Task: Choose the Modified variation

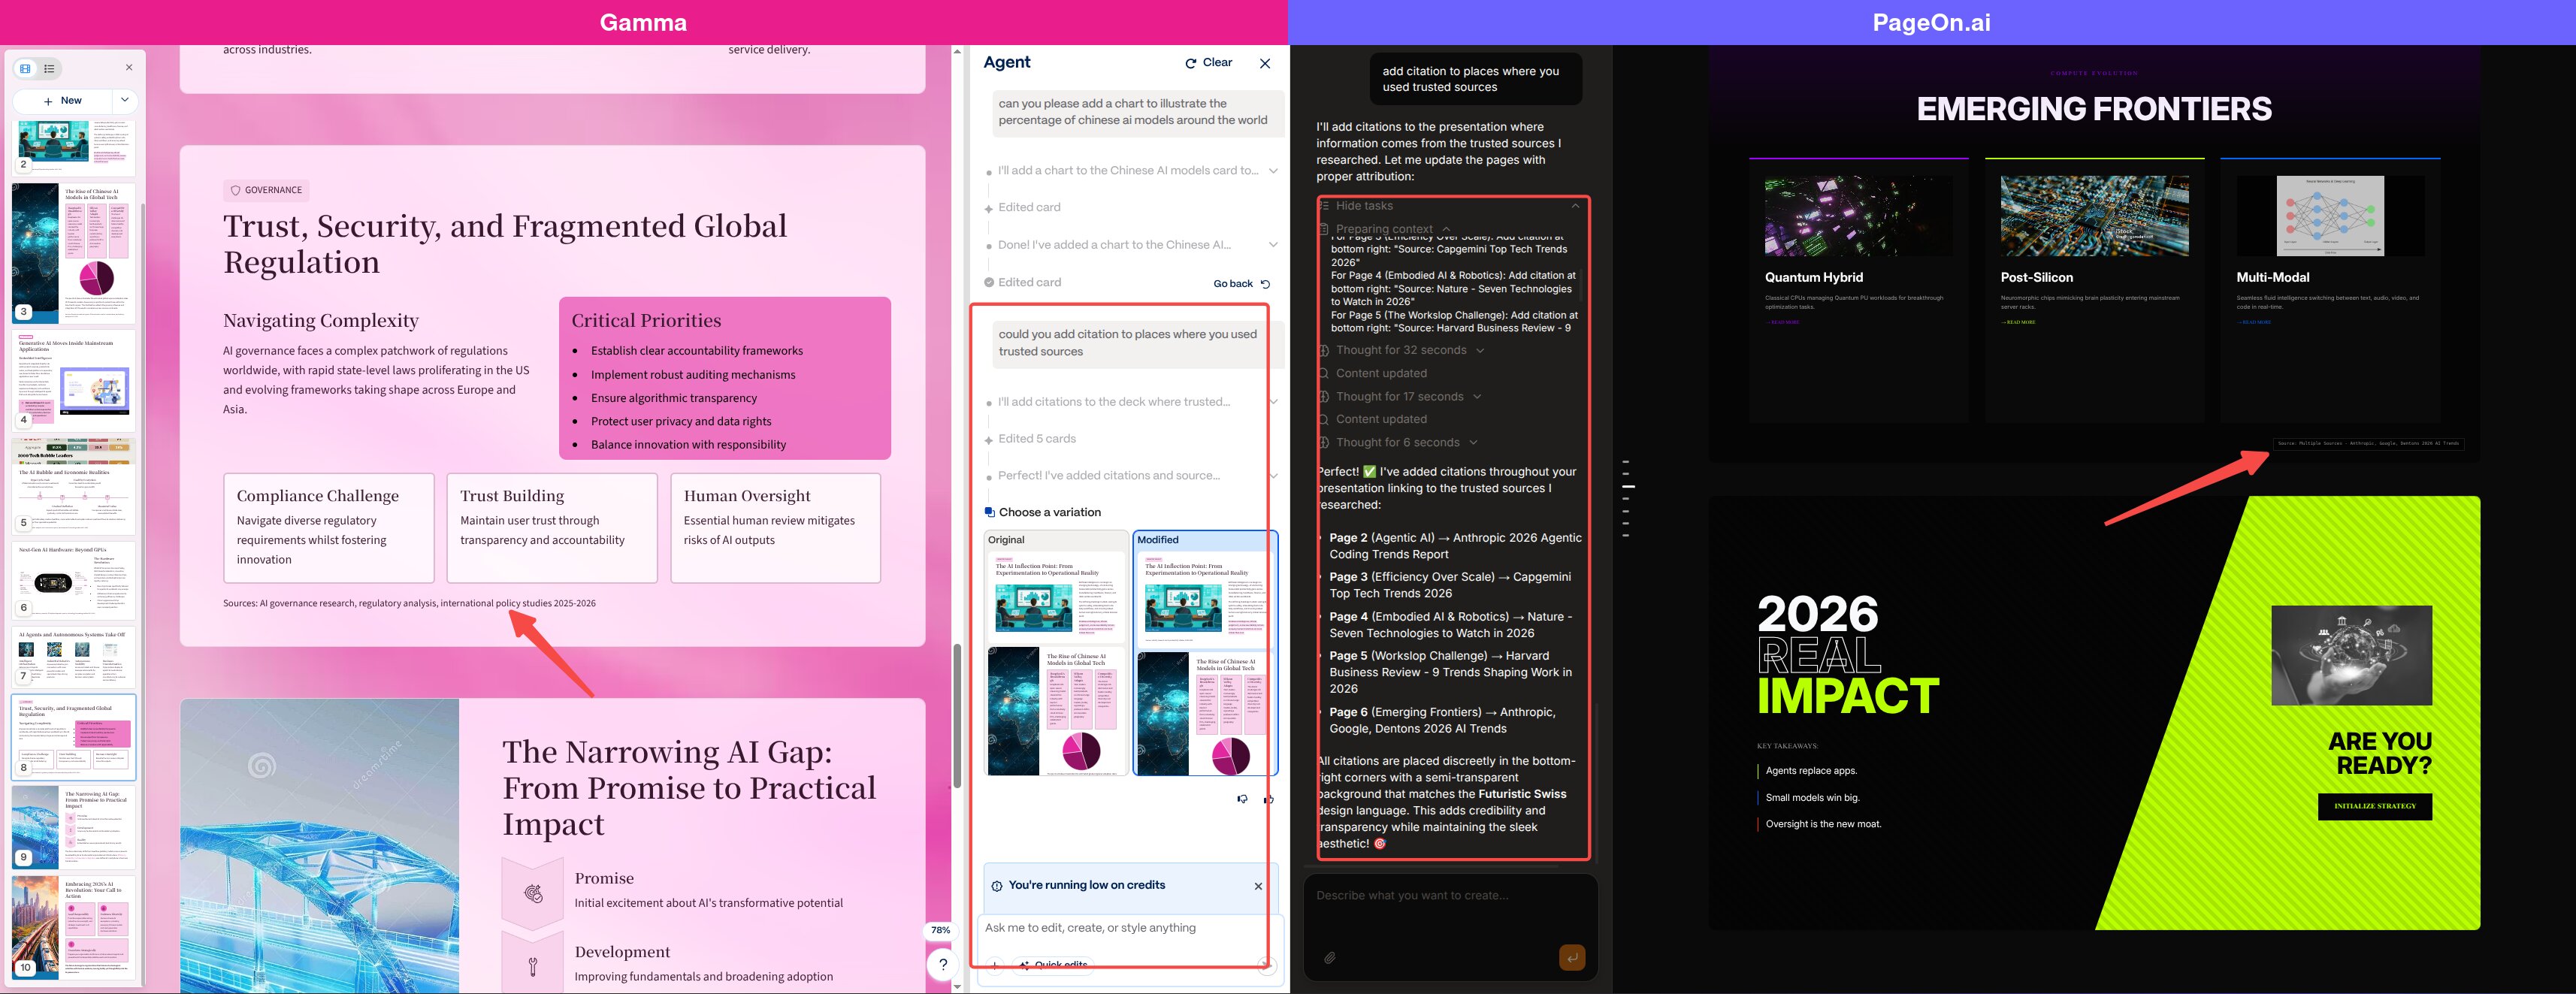Action: (1205, 653)
